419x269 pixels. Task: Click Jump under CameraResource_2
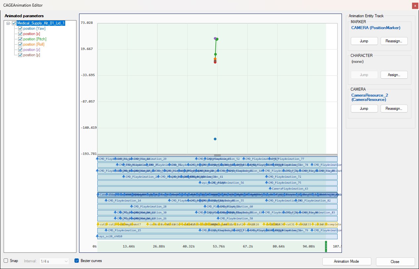(364, 109)
